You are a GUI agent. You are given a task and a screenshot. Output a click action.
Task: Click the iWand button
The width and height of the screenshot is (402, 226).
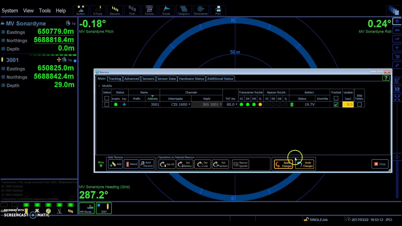(x=131, y=164)
